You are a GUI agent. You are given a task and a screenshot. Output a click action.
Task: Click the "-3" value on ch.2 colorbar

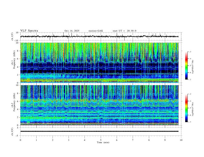(x=190, y=94)
